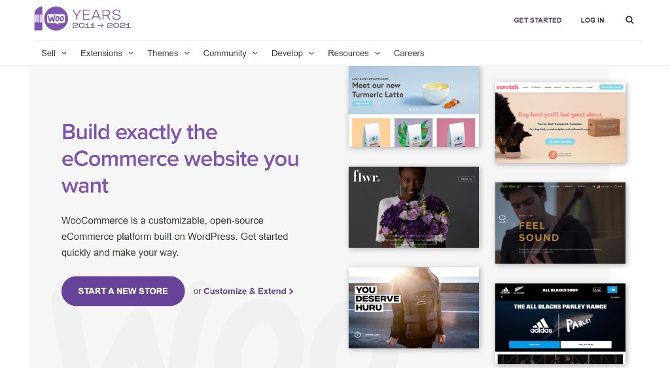Open the Turmeric Latte store thumbnail
This screenshot has width=670, height=368.
[x=414, y=107]
